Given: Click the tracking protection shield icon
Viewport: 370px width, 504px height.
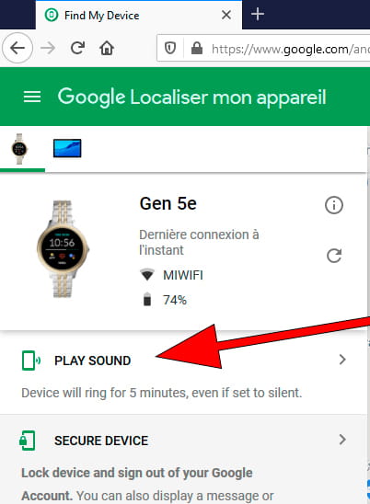Looking at the screenshot, I should click(170, 49).
